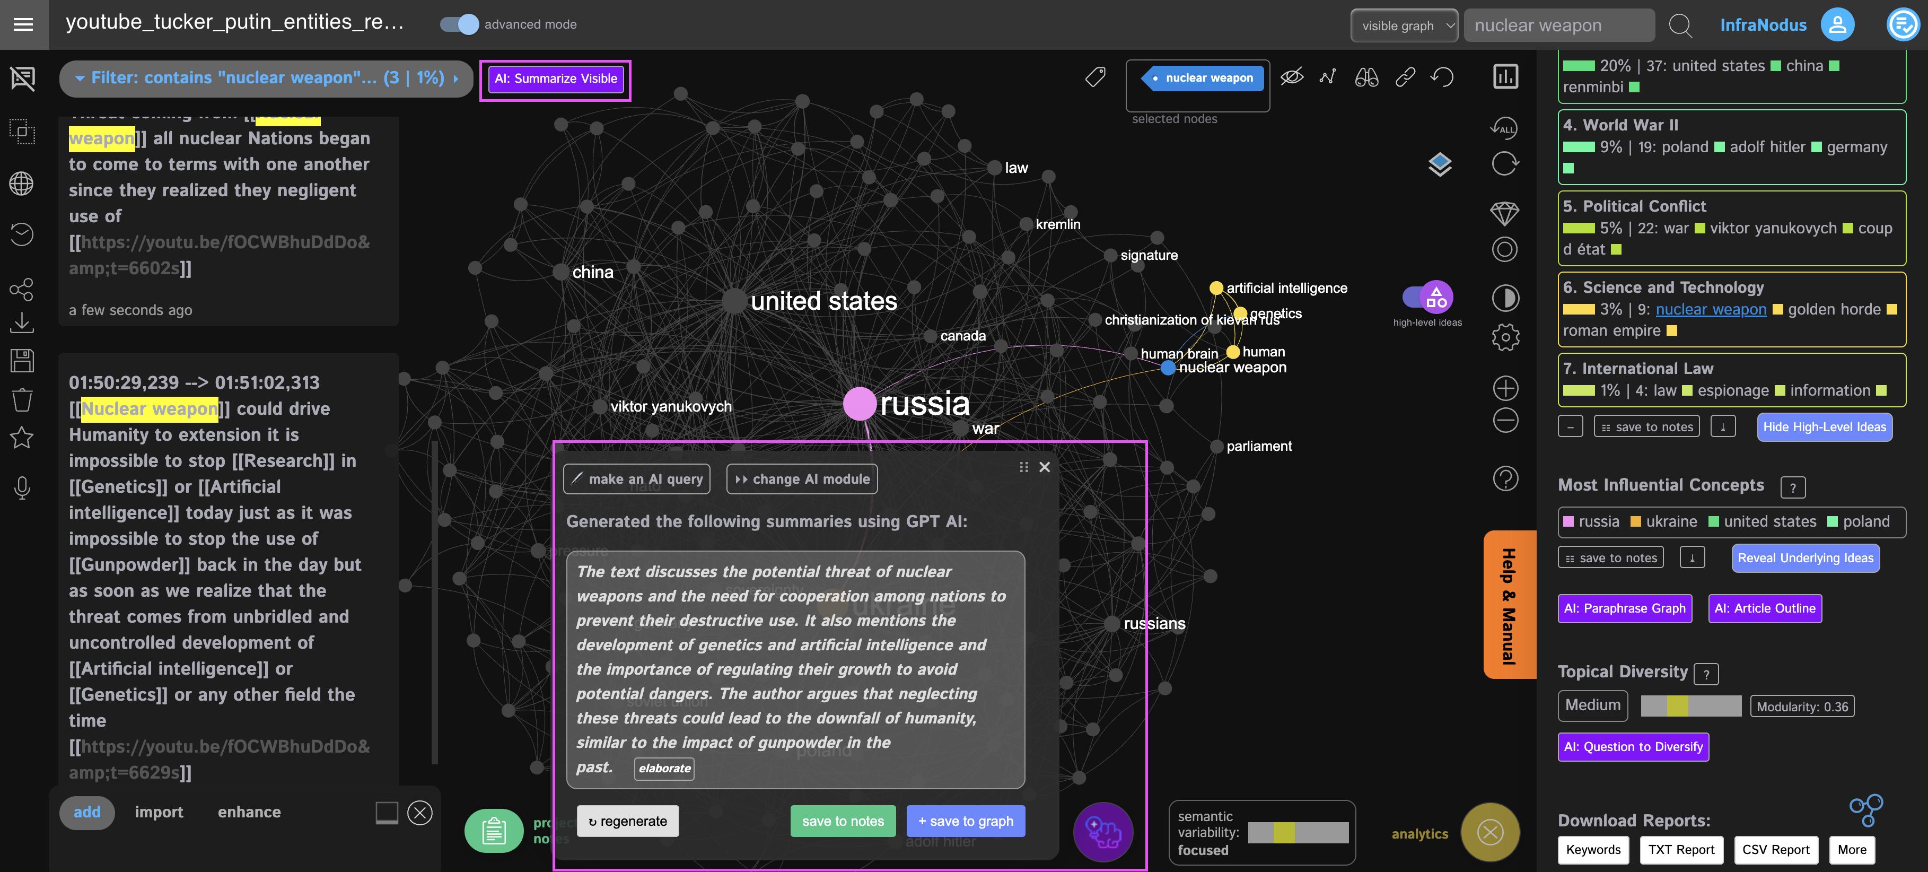Open the analytics bar chart icon
The width and height of the screenshot is (1928, 872).
(1505, 76)
